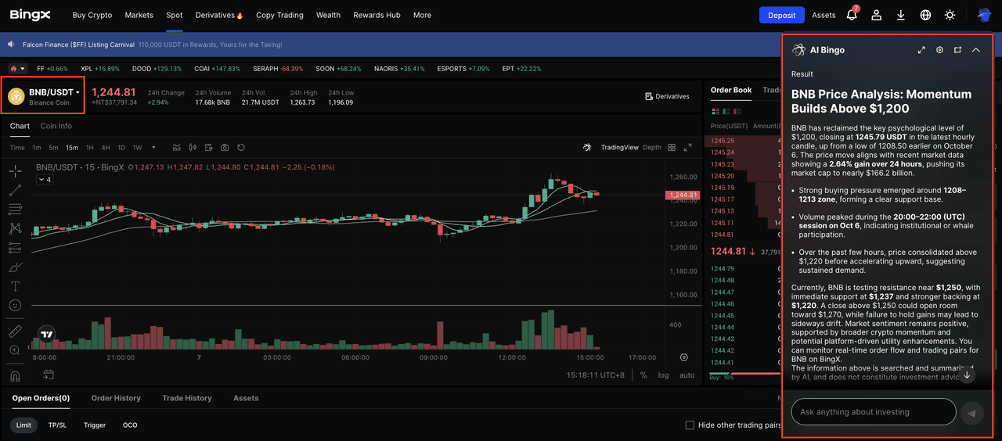Screen dimensions: 1002x441
Task: Pick the text annotation tool
Action: pos(15,286)
